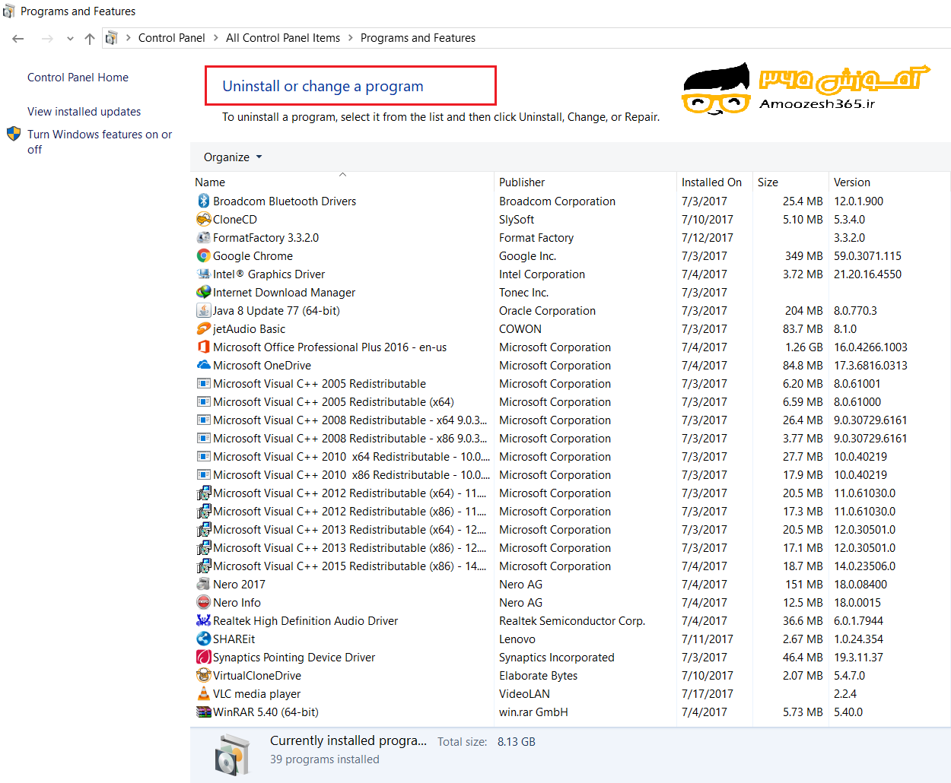The width and height of the screenshot is (951, 783).
Task: Click the Visual C++ 2005 Redistributable (x64) icon
Action: click(x=204, y=401)
